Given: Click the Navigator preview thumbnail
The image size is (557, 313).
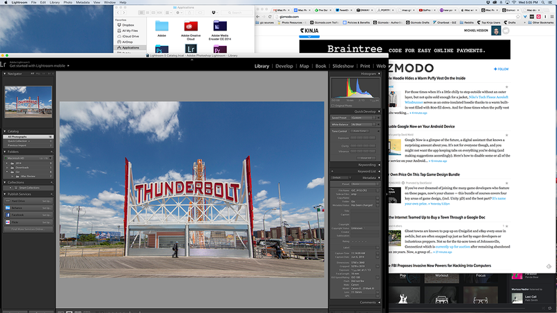Looking at the screenshot, I should [28, 102].
